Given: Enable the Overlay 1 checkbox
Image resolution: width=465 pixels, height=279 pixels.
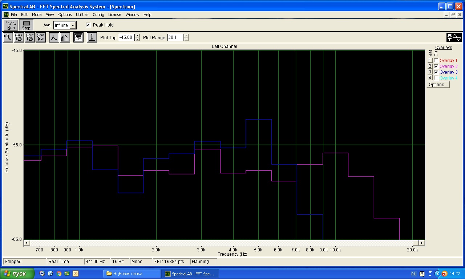Looking at the screenshot, I should point(436,61).
